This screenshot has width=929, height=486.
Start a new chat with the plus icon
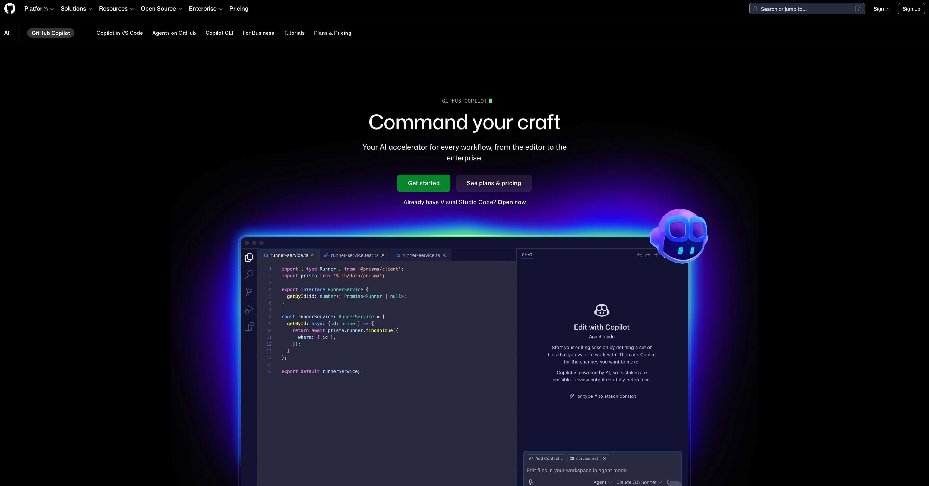[656, 255]
